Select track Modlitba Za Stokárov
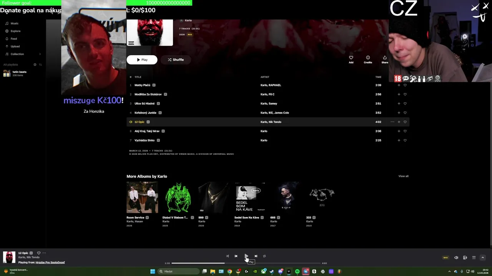The width and height of the screenshot is (492, 276). [x=148, y=94]
